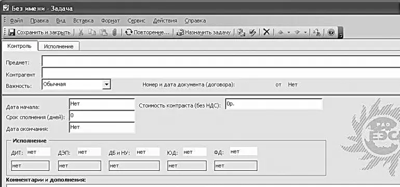
Task: Open the Вставка menu
Action: tap(83, 21)
